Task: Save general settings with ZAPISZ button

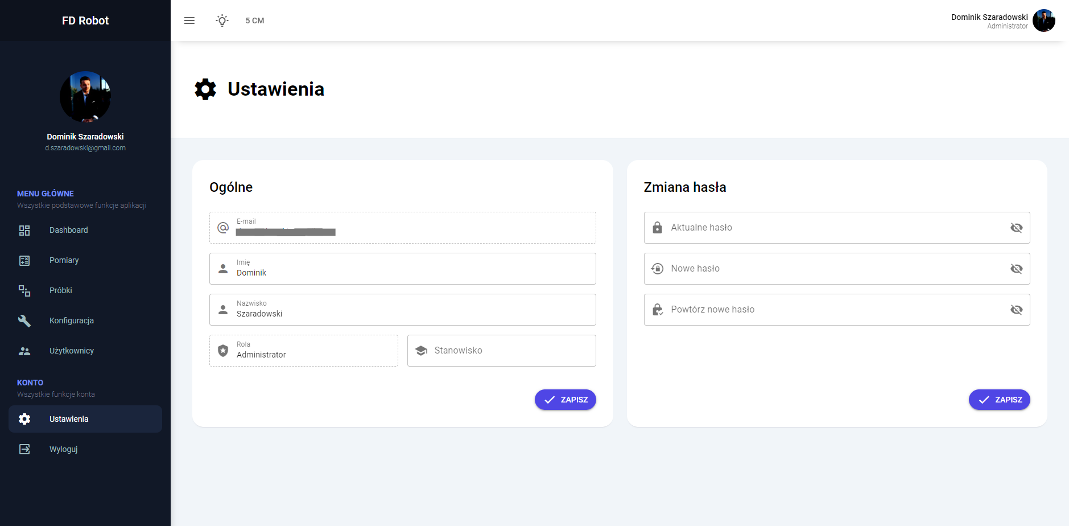Action: (x=565, y=400)
